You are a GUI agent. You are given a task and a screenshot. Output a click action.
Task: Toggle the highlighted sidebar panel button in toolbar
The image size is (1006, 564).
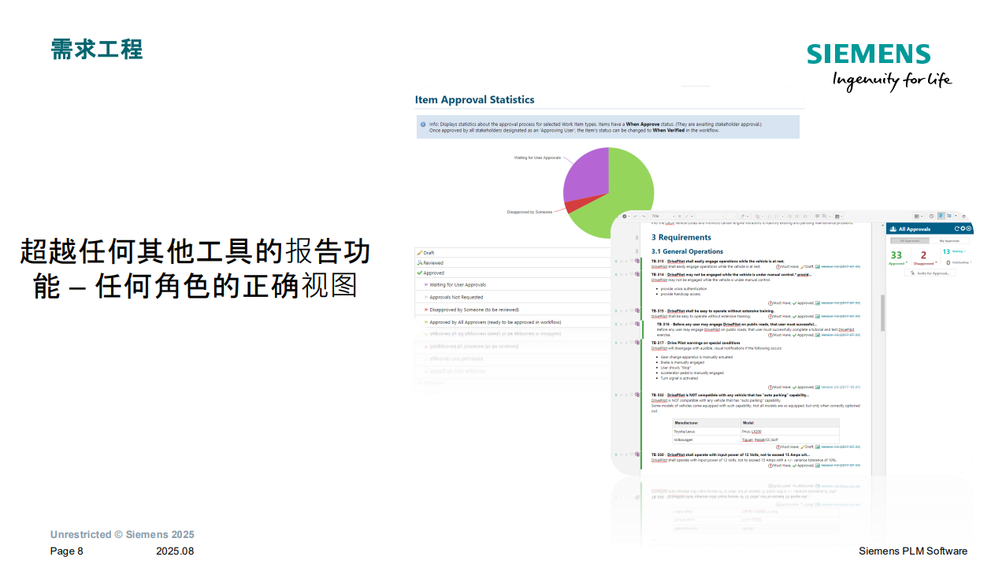(941, 216)
